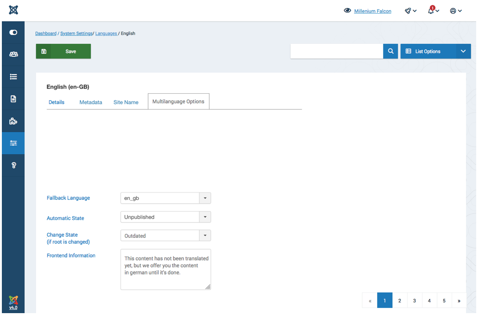Open the rocket quick-launch dropdown

pyautogui.click(x=410, y=11)
